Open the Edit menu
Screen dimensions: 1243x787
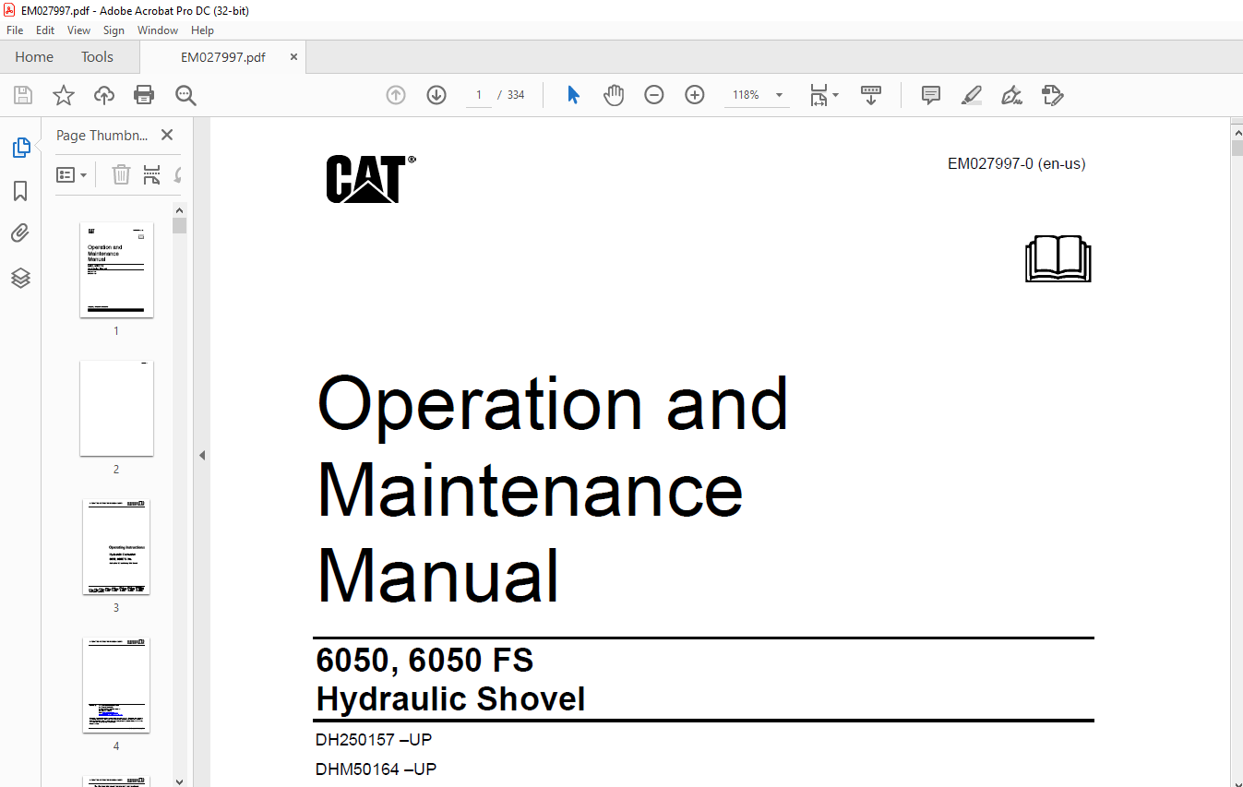[x=45, y=30]
